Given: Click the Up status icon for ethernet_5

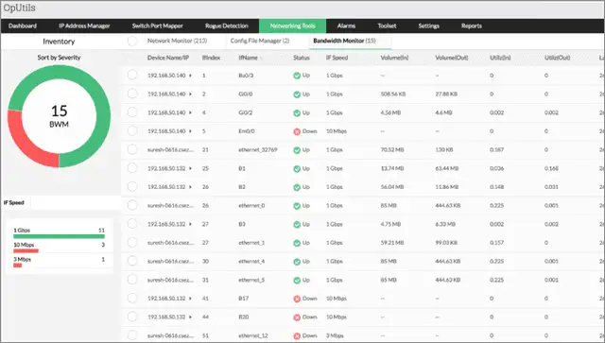Looking at the screenshot, I should 297,280.
